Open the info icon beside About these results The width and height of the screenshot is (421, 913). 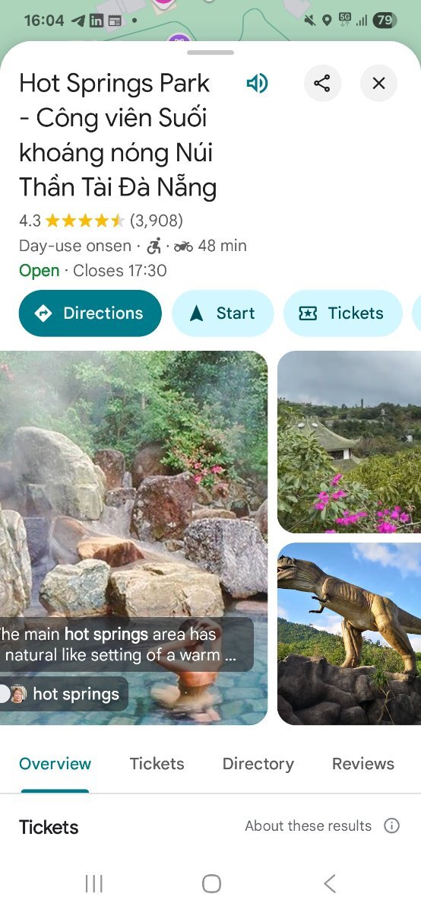(391, 826)
